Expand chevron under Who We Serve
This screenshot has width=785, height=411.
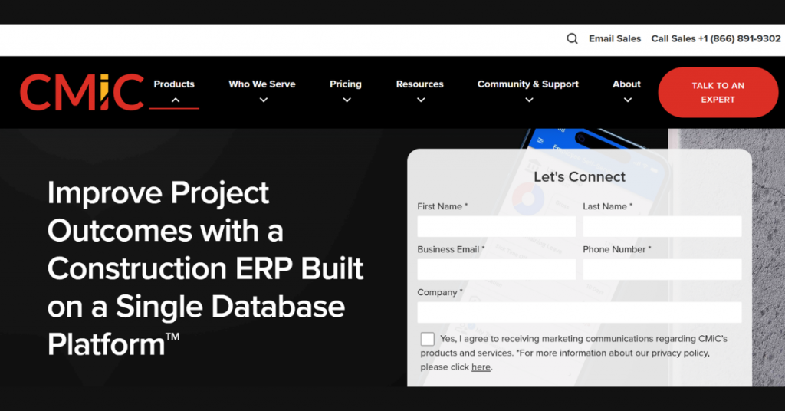[x=264, y=100]
